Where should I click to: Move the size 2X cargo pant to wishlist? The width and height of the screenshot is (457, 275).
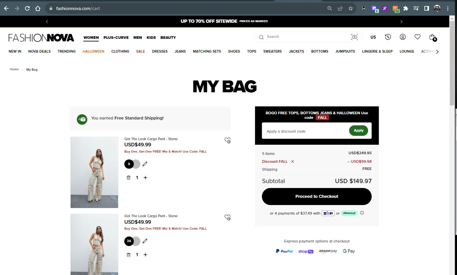coord(228,217)
